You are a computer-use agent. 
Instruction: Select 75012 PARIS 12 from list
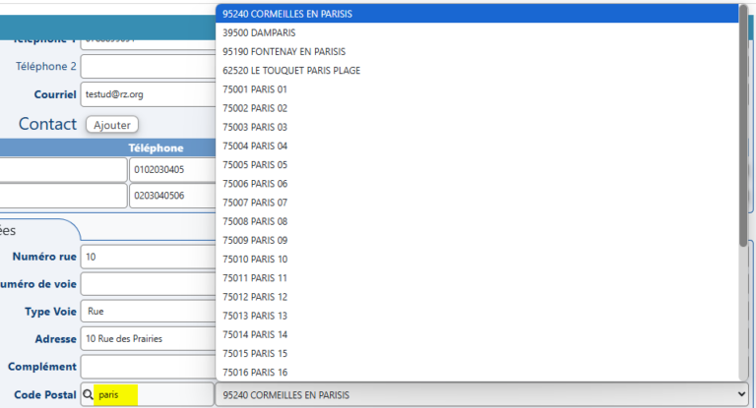(x=255, y=297)
